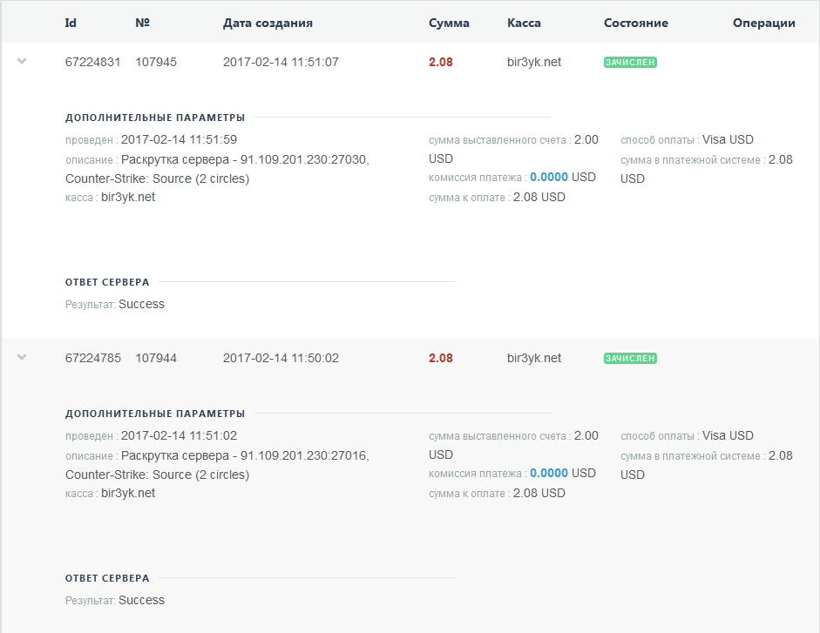
Task: Click ЗАЧИСЛЕН status badge for payment 107945
Action: click(x=630, y=63)
